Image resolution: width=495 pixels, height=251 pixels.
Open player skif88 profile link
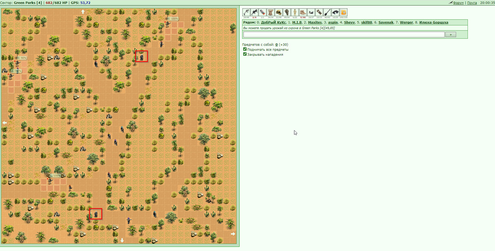click(367, 22)
